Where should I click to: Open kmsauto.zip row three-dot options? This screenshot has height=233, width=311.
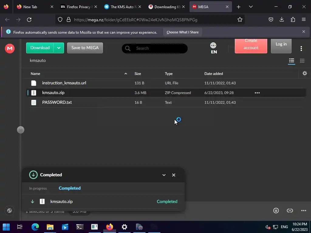point(257,93)
